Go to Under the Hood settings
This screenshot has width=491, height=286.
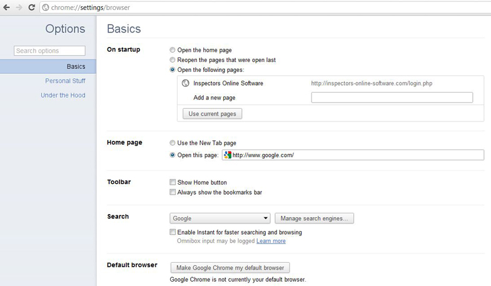point(63,95)
